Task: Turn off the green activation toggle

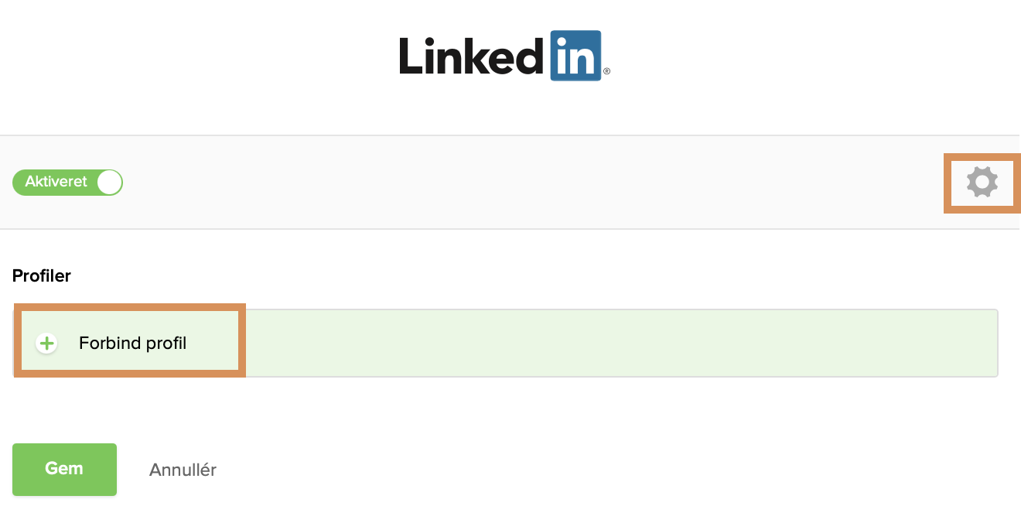Action: 67,182
